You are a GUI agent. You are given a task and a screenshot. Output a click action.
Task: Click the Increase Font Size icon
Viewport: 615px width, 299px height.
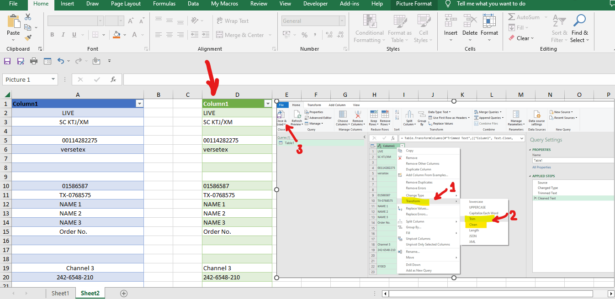[x=131, y=21]
